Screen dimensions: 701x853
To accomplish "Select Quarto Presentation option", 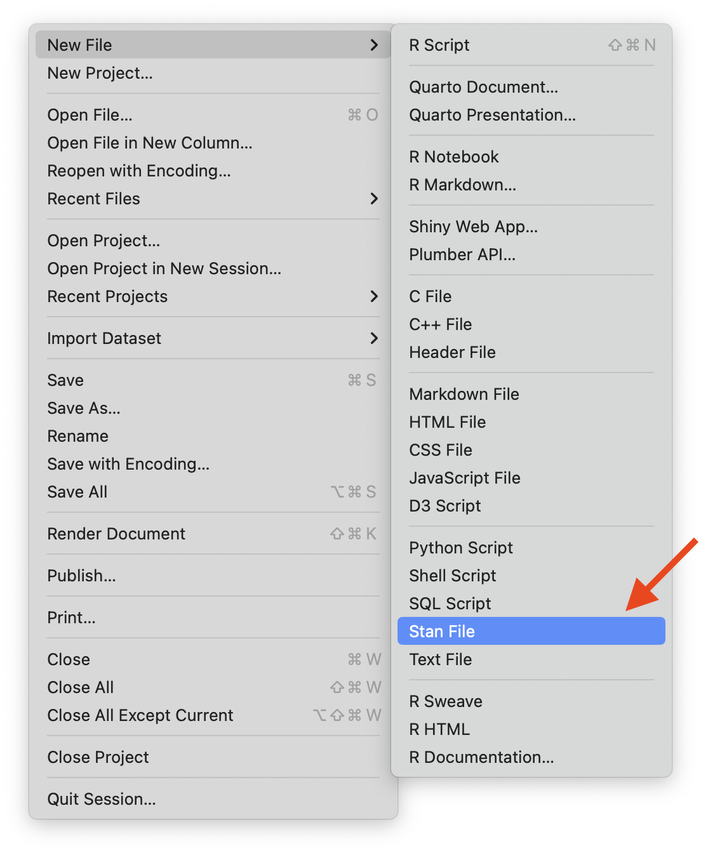I will (x=492, y=115).
